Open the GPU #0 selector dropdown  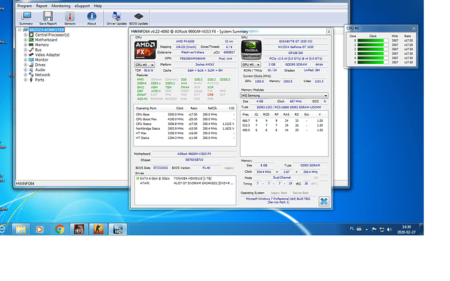(x=251, y=65)
